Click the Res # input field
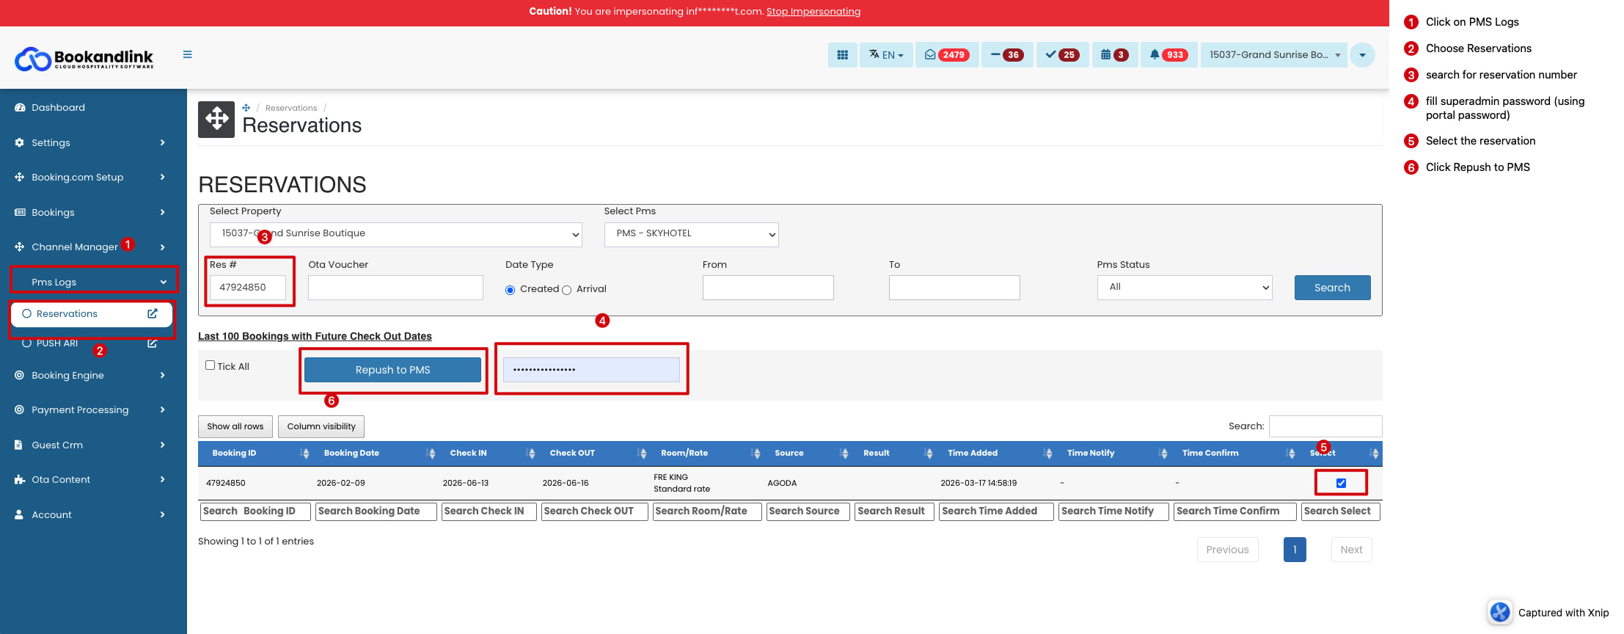Viewport: 1624px width, 634px height. 248,287
